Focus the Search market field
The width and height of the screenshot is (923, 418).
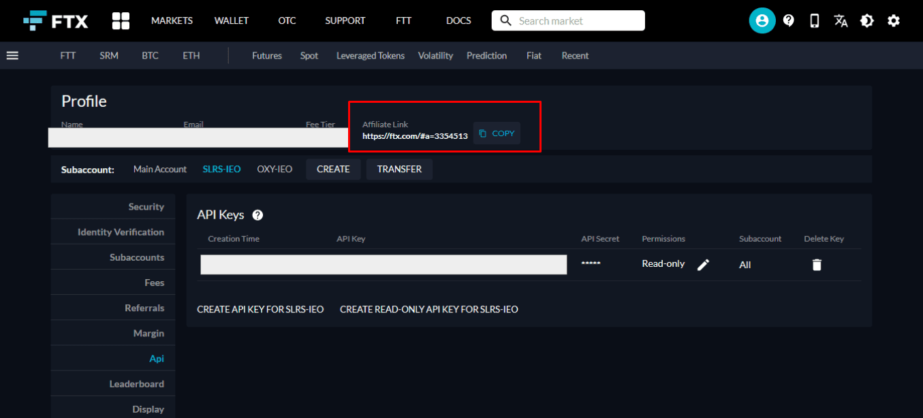pyautogui.click(x=568, y=20)
